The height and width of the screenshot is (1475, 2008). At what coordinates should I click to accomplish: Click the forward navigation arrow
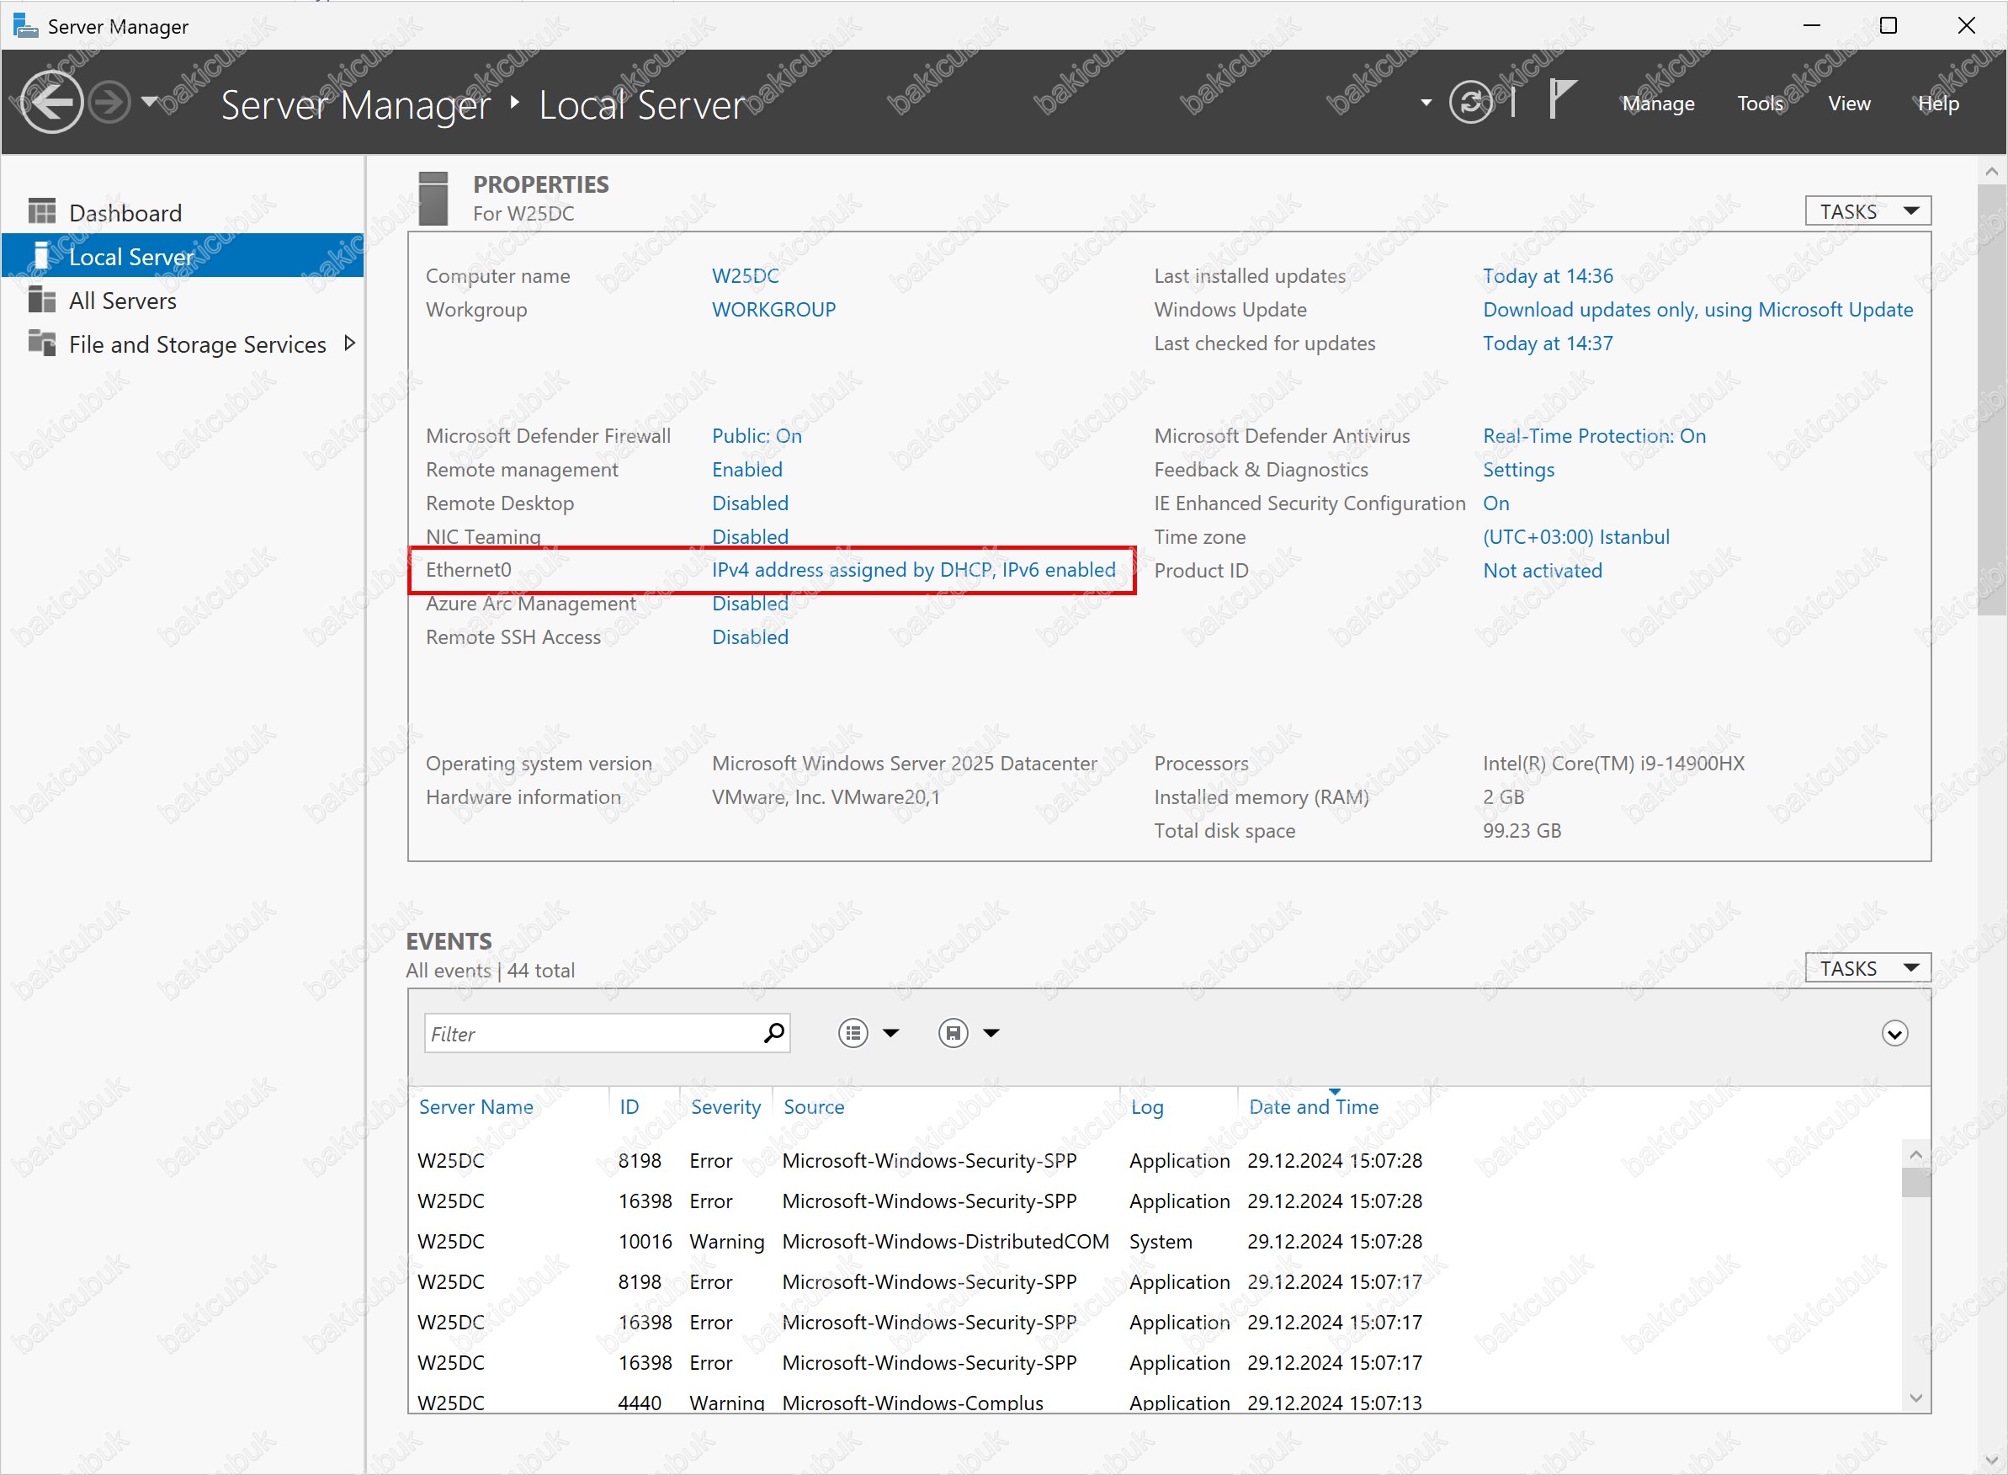pos(110,103)
